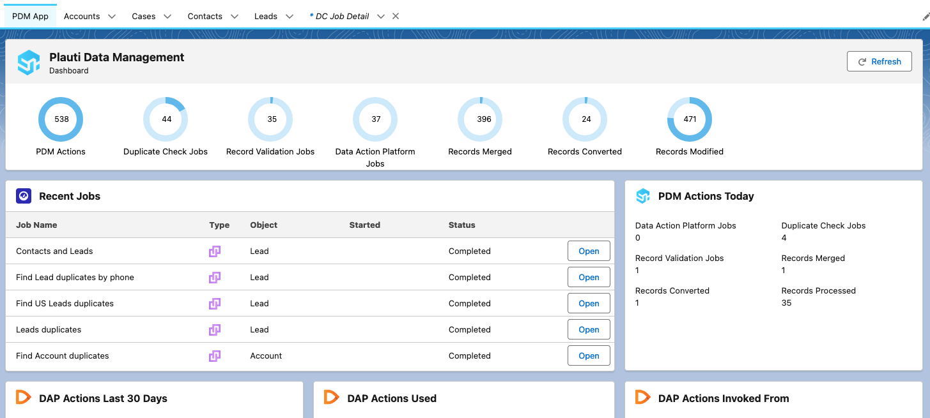Click the Recent Jobs gauge icon

(24, 196)
